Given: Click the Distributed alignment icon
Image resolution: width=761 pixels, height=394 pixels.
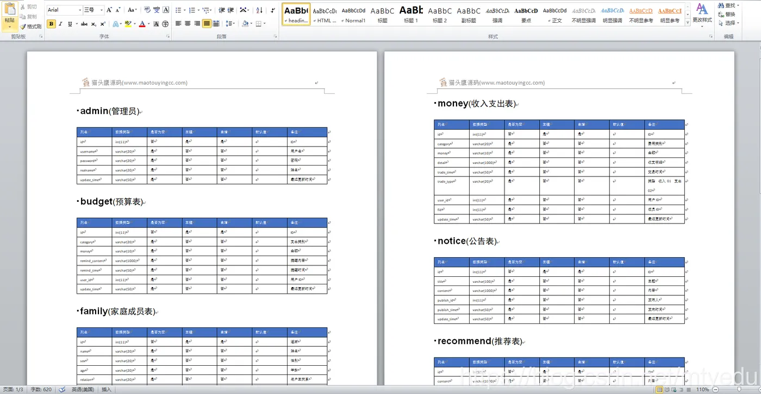Looking at the screenshot, I should click(x=216, y=24).
